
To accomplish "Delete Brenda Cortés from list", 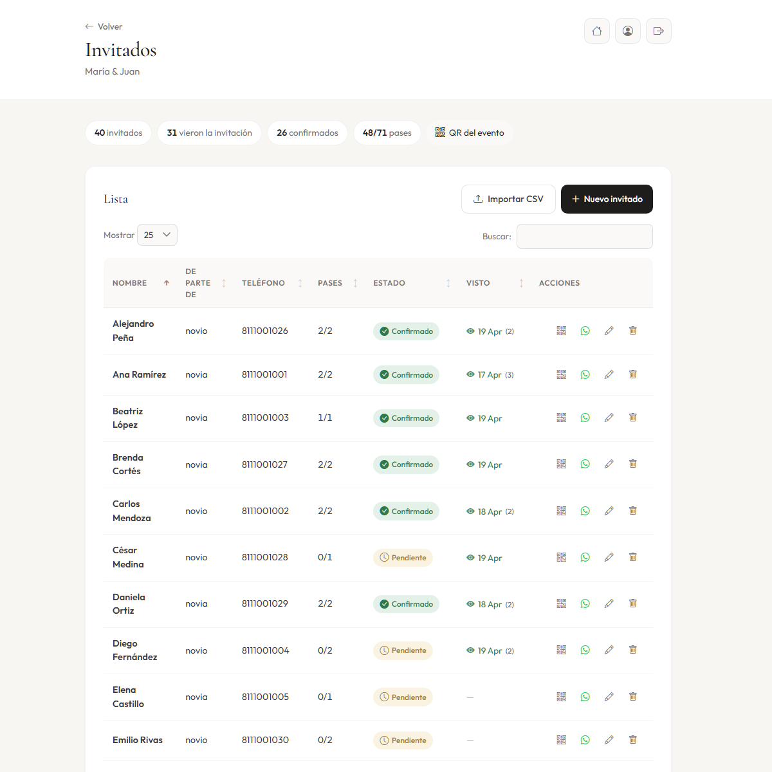I will tap(633, 464).
